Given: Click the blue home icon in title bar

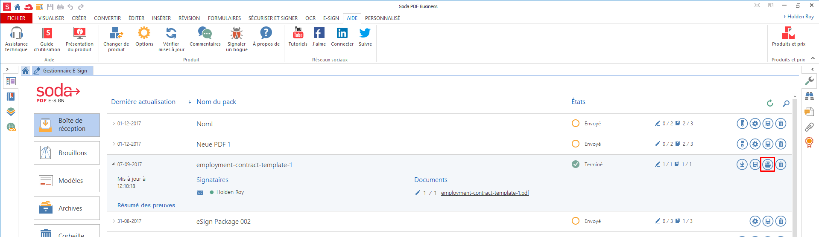Looking at the screenshot, I should coord(17,7).
